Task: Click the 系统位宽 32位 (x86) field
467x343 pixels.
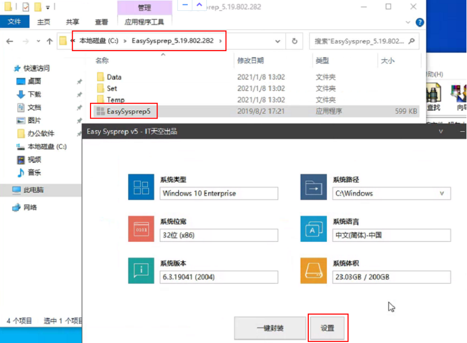Action: [219, 235]
